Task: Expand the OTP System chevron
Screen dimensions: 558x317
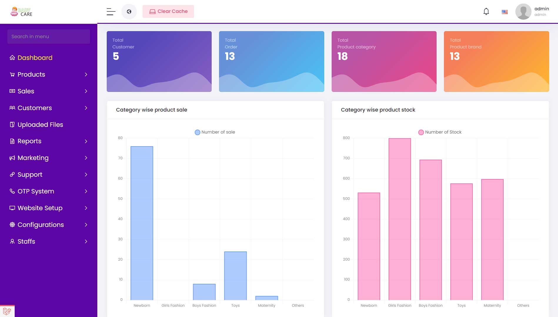Action: (86, 191)
